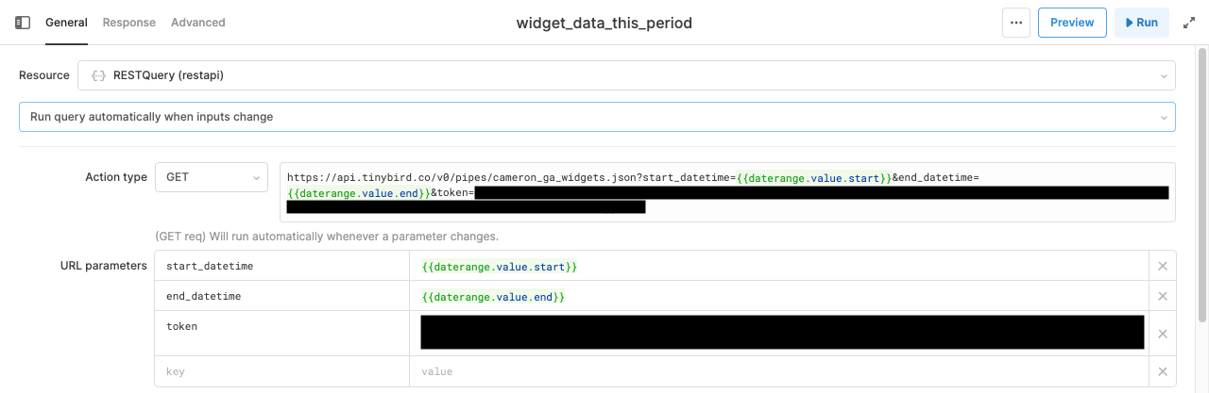Toggle the left sidebar panel icon
The height and width of the screenshot is (393, 1209).
click(23, 23)
